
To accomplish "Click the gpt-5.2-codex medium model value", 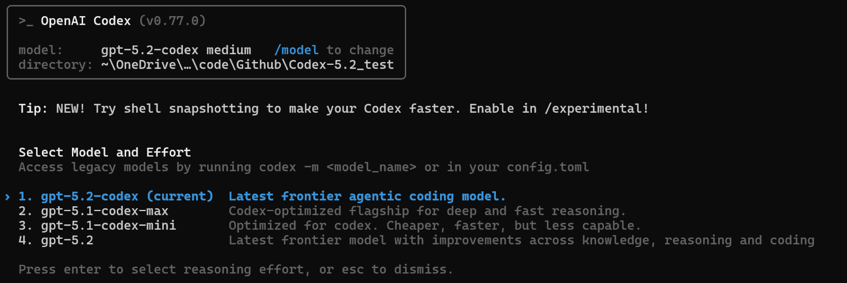I will tap(176, 50).
